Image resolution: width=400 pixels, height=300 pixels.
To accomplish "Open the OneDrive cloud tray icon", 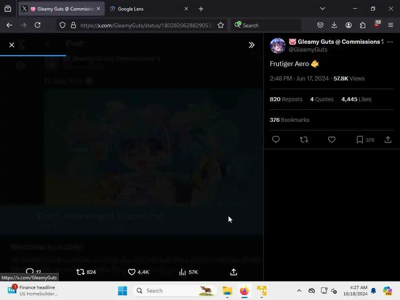I will click(311, 291).
